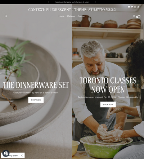Click the SHOP NOW button

point(36,100)
